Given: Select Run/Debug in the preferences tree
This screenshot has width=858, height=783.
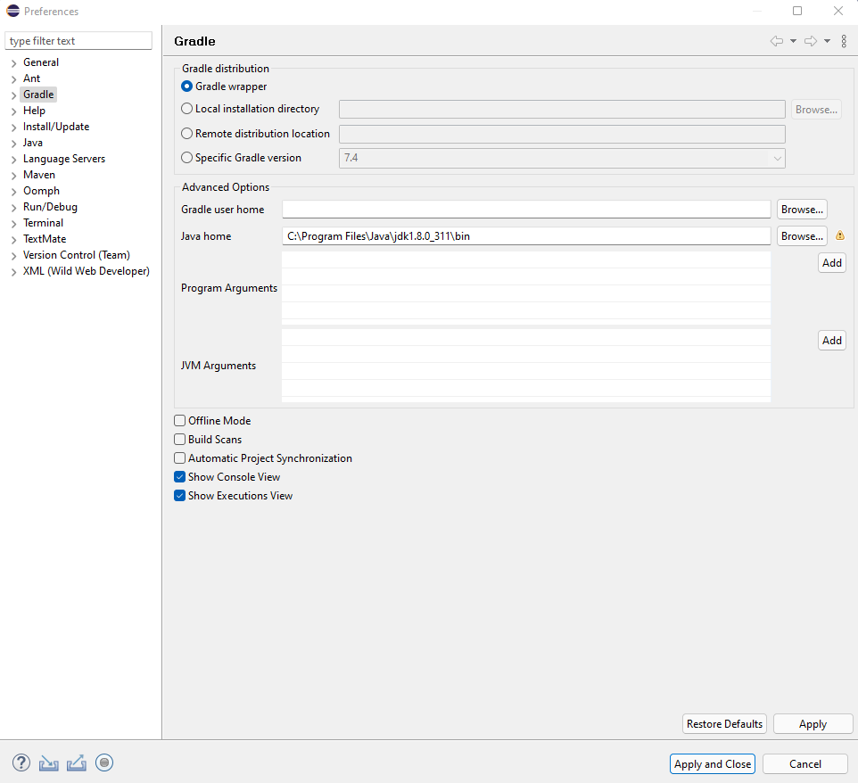Looking at the screenshot, I should (50, 207).
